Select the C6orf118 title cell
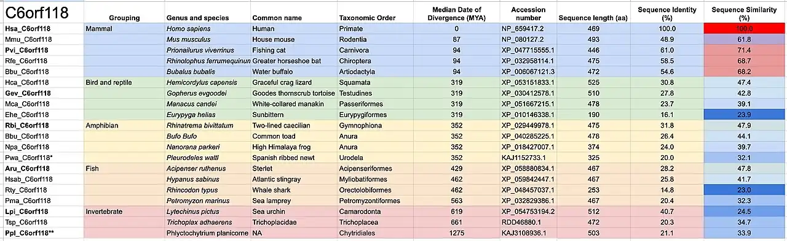Viewport: 787px width, 241px height. (x=42, y=12)
